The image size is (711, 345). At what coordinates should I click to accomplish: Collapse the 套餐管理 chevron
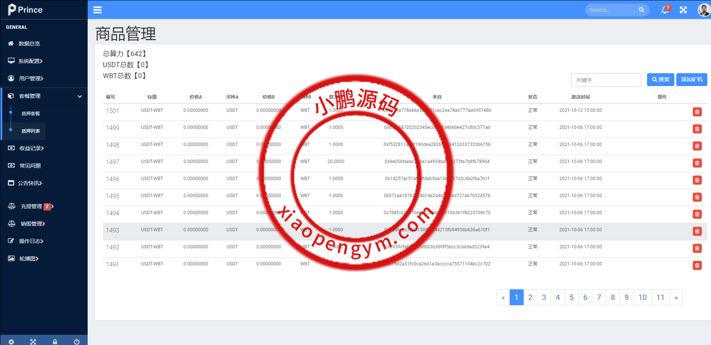click(80, 96)
